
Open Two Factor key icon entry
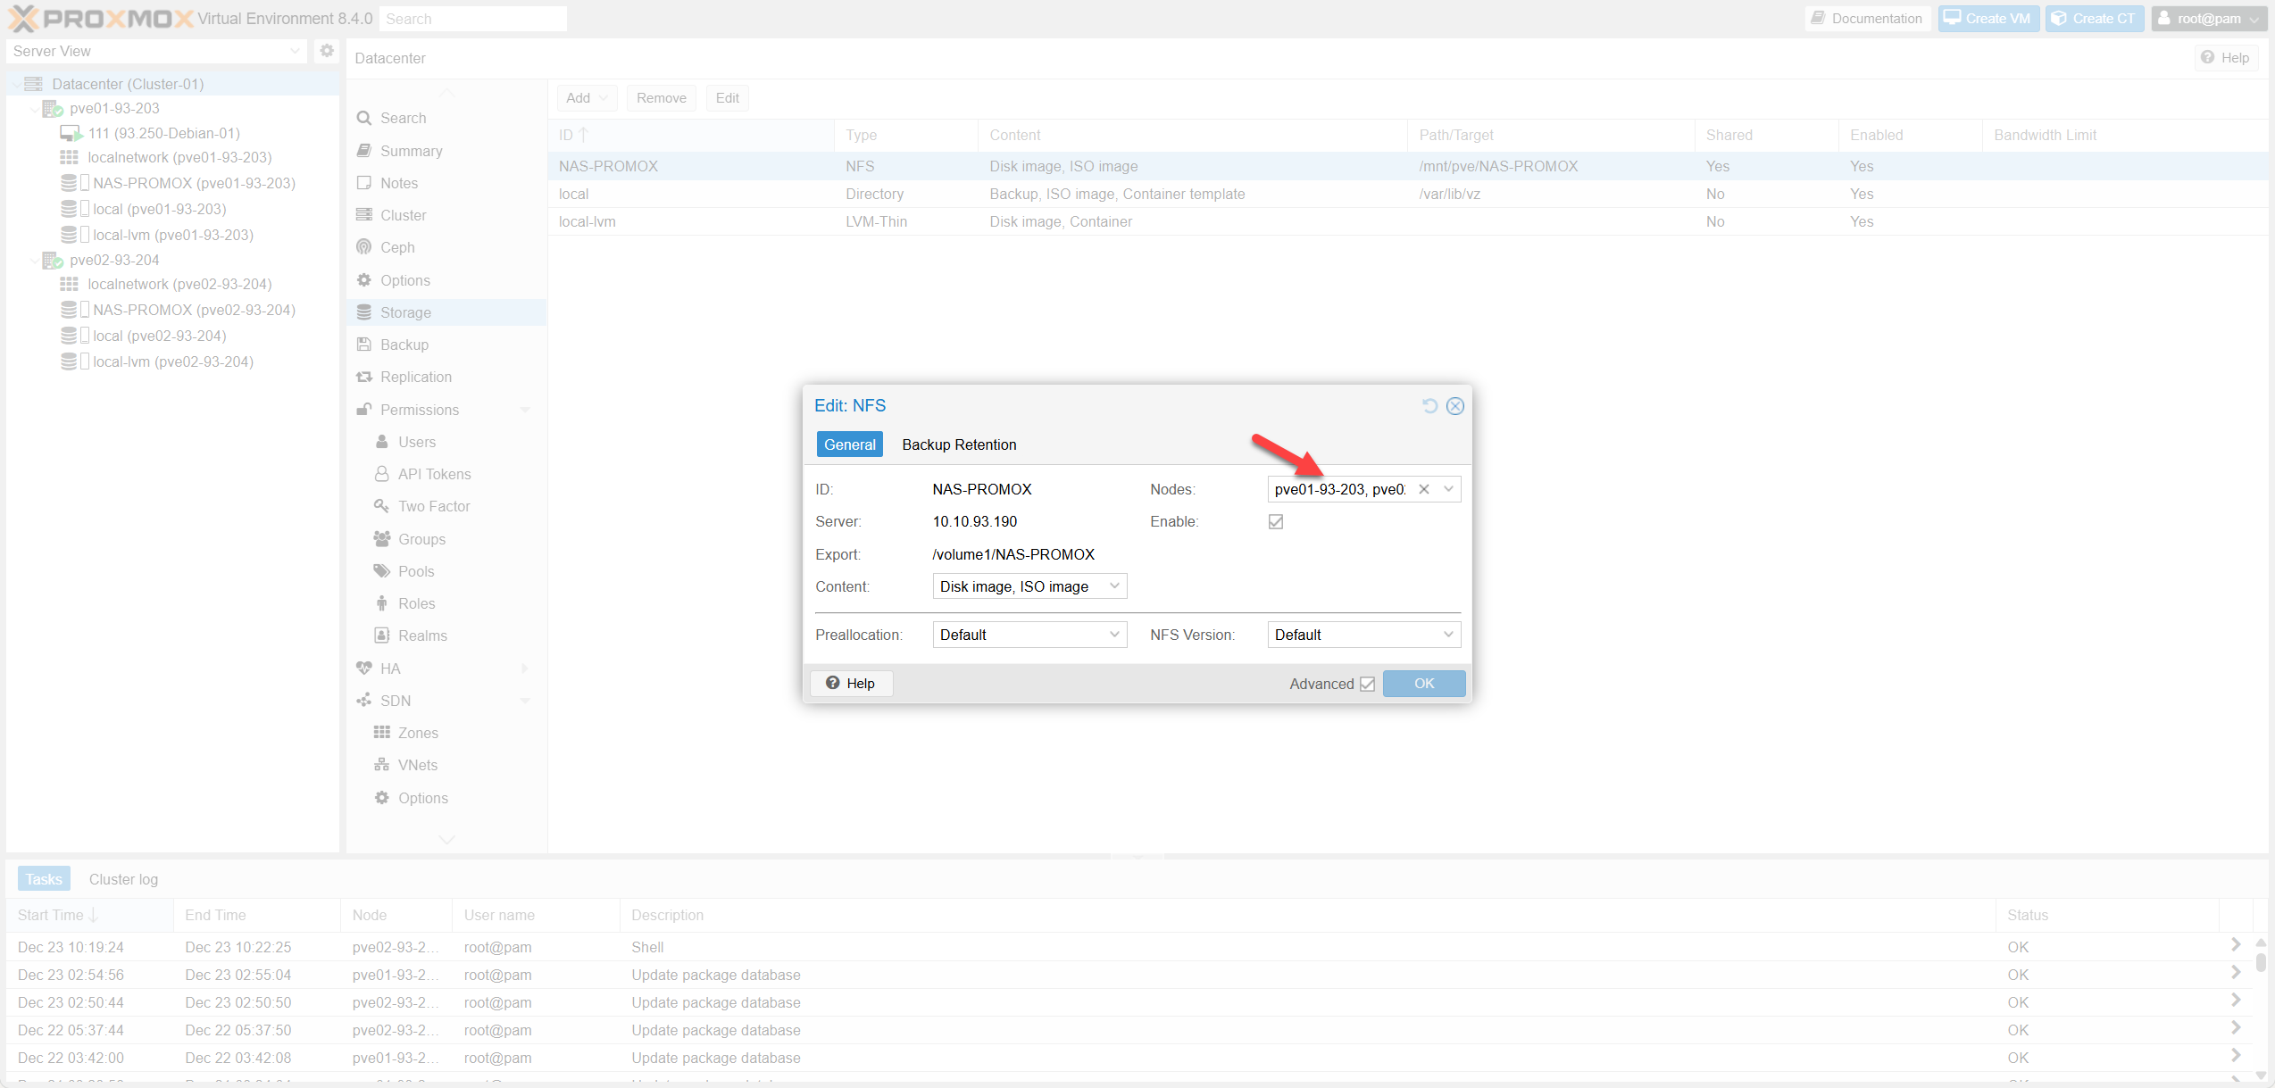[381, 506]
